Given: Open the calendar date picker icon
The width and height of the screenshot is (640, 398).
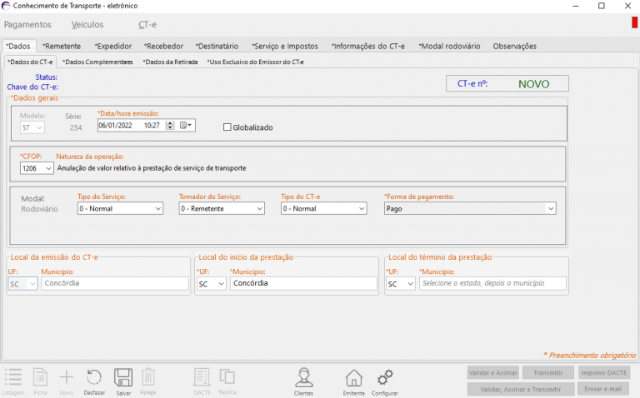Looking at the screenshot, I should [186, 126].
